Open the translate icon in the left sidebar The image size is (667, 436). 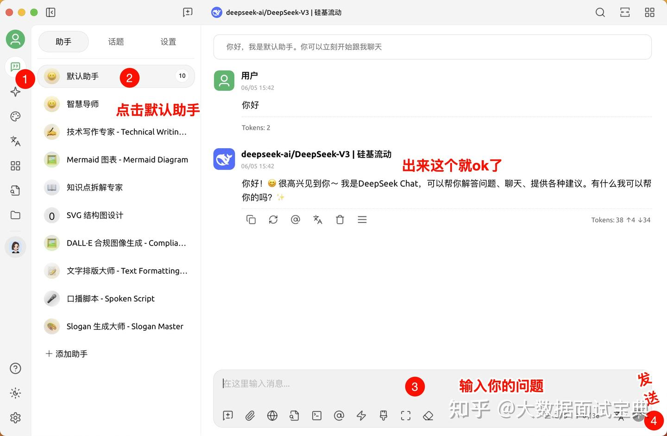coord(15,141)
